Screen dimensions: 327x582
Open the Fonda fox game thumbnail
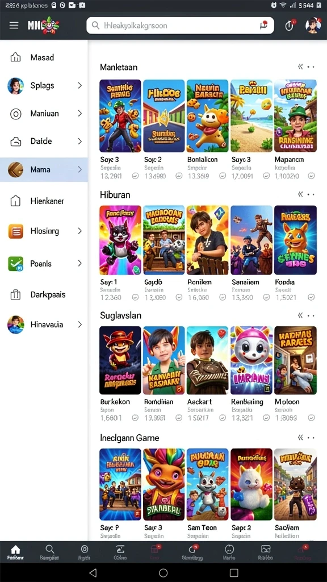click(295, 240)
